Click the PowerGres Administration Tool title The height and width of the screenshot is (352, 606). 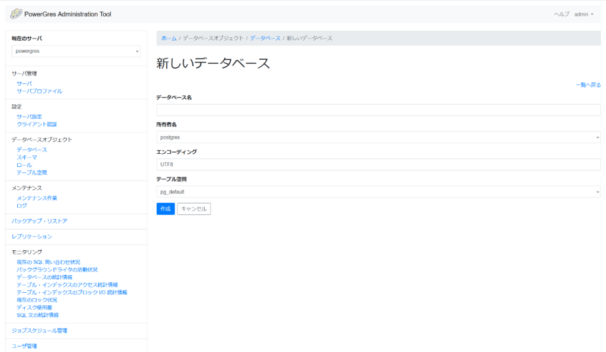coord(67,14)
